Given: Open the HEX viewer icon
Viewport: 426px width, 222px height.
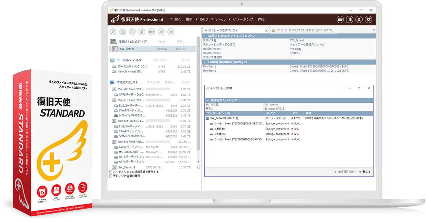Looking at the screenshot, I should point(151,32).
